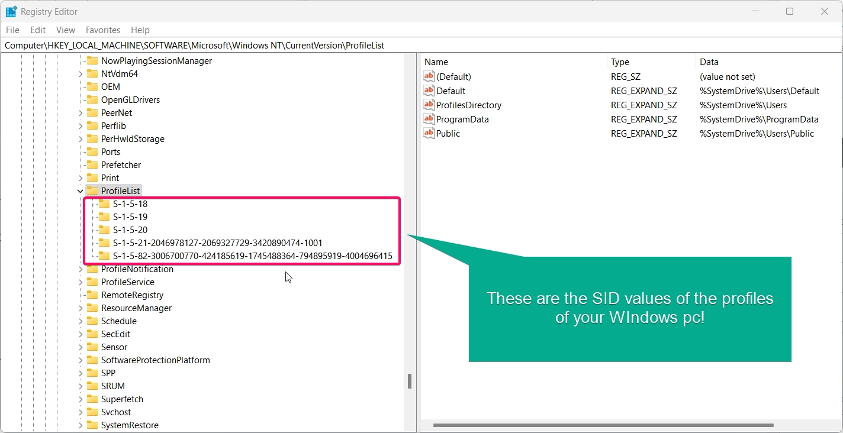Image resolution: width=843 pixels, height=433 pixels.
Task: Click the Prefetcher folder icon
Action: coord(92,164)
